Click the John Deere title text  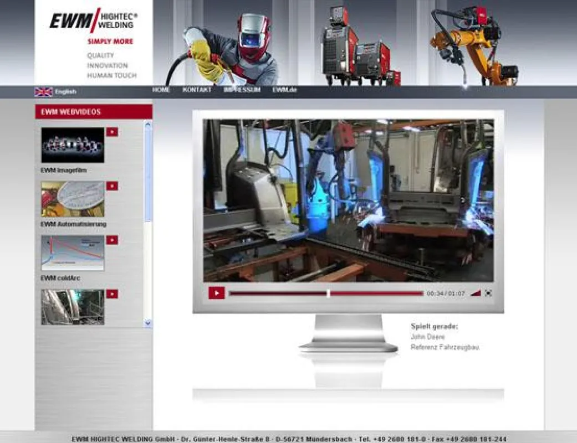[x=427, y=337]
